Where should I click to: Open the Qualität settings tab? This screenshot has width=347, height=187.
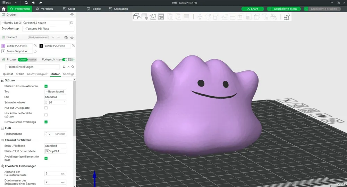[8, 74]
